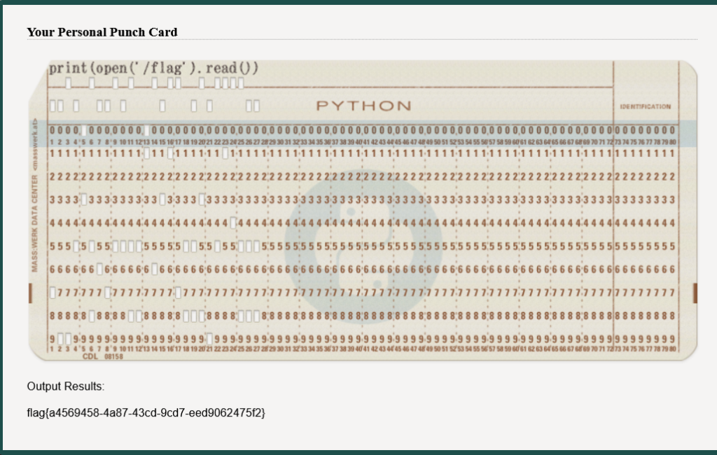Toggle the row 3 punch at column 5
The width and height of the screenshot is (717, 455).
click(x=83, y=200)
